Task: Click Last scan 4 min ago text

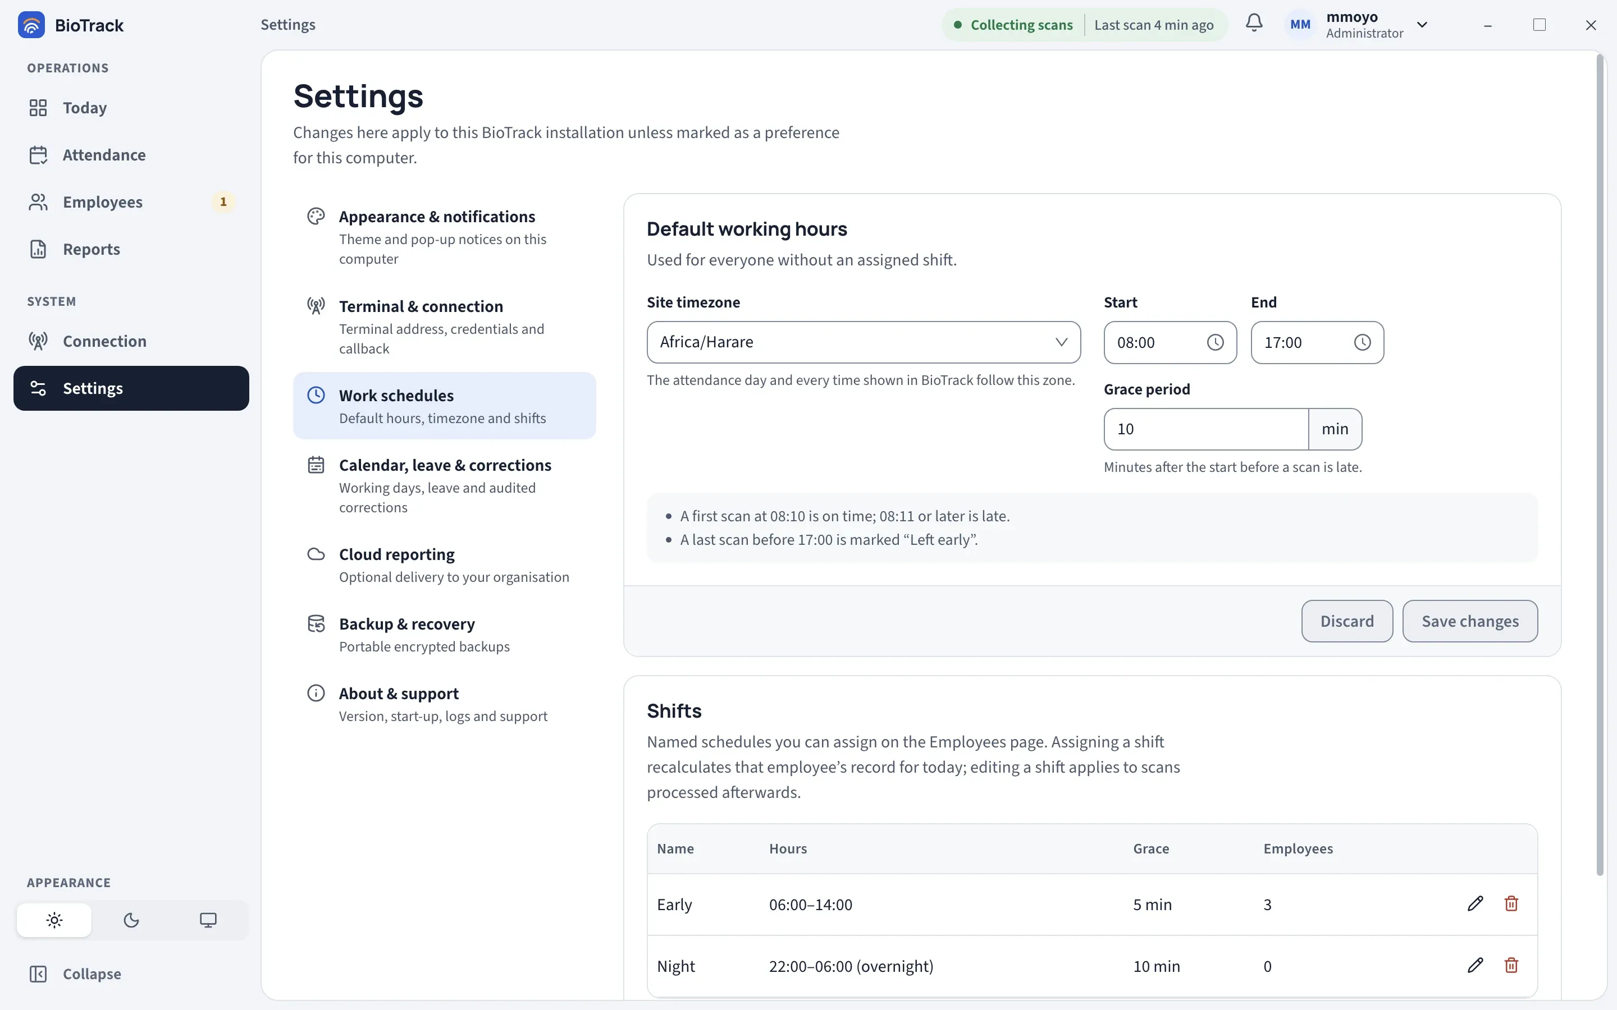Action: pyautogui.click(x=1154, y=25)
